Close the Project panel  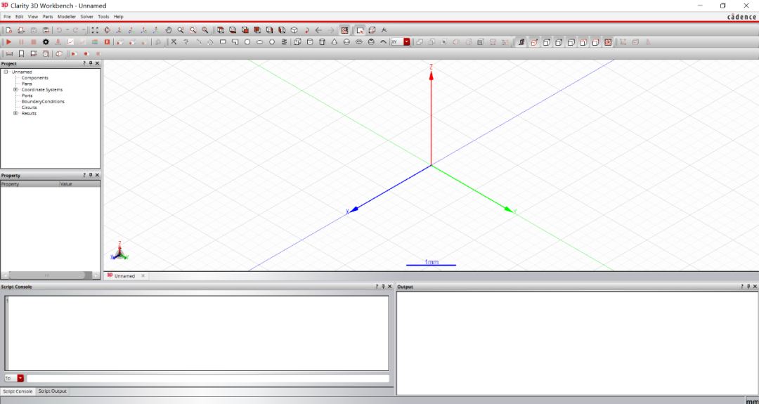click(97, 63)
